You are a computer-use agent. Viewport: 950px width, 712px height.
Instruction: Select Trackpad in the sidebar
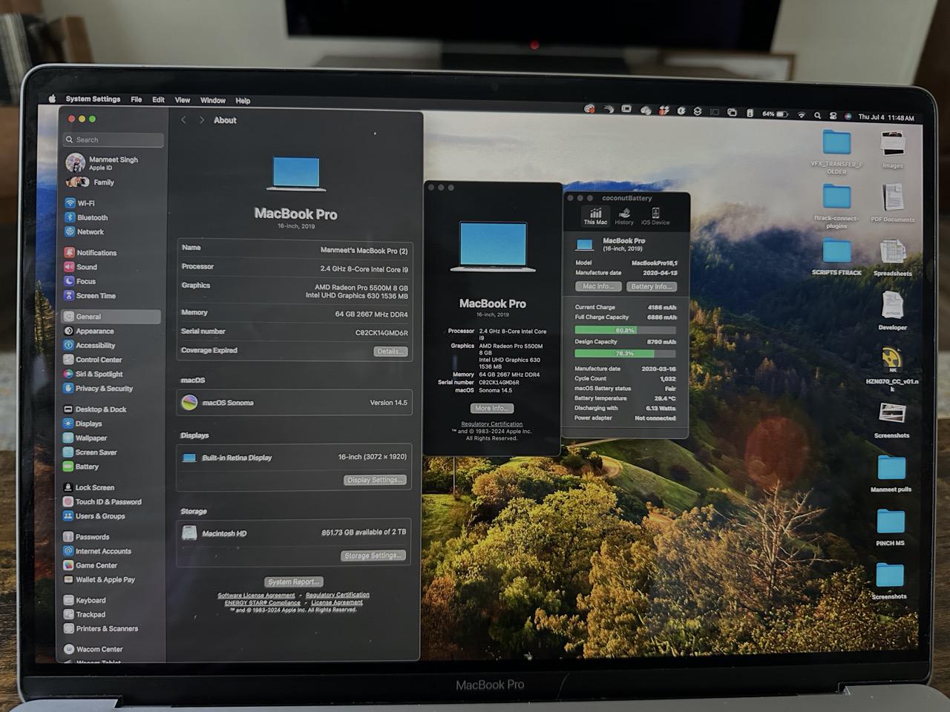[85, 614]
